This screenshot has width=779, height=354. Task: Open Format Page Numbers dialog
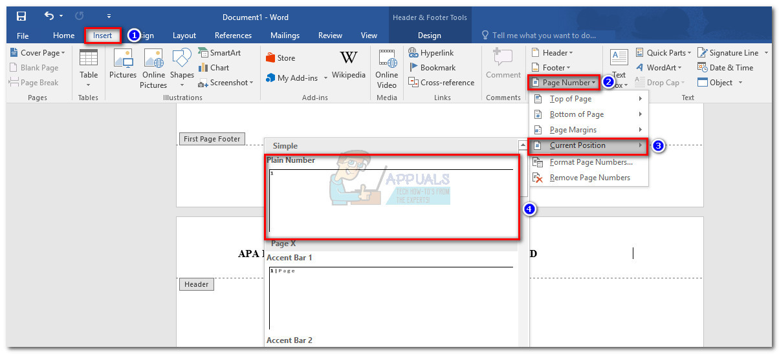click(589, 161)
